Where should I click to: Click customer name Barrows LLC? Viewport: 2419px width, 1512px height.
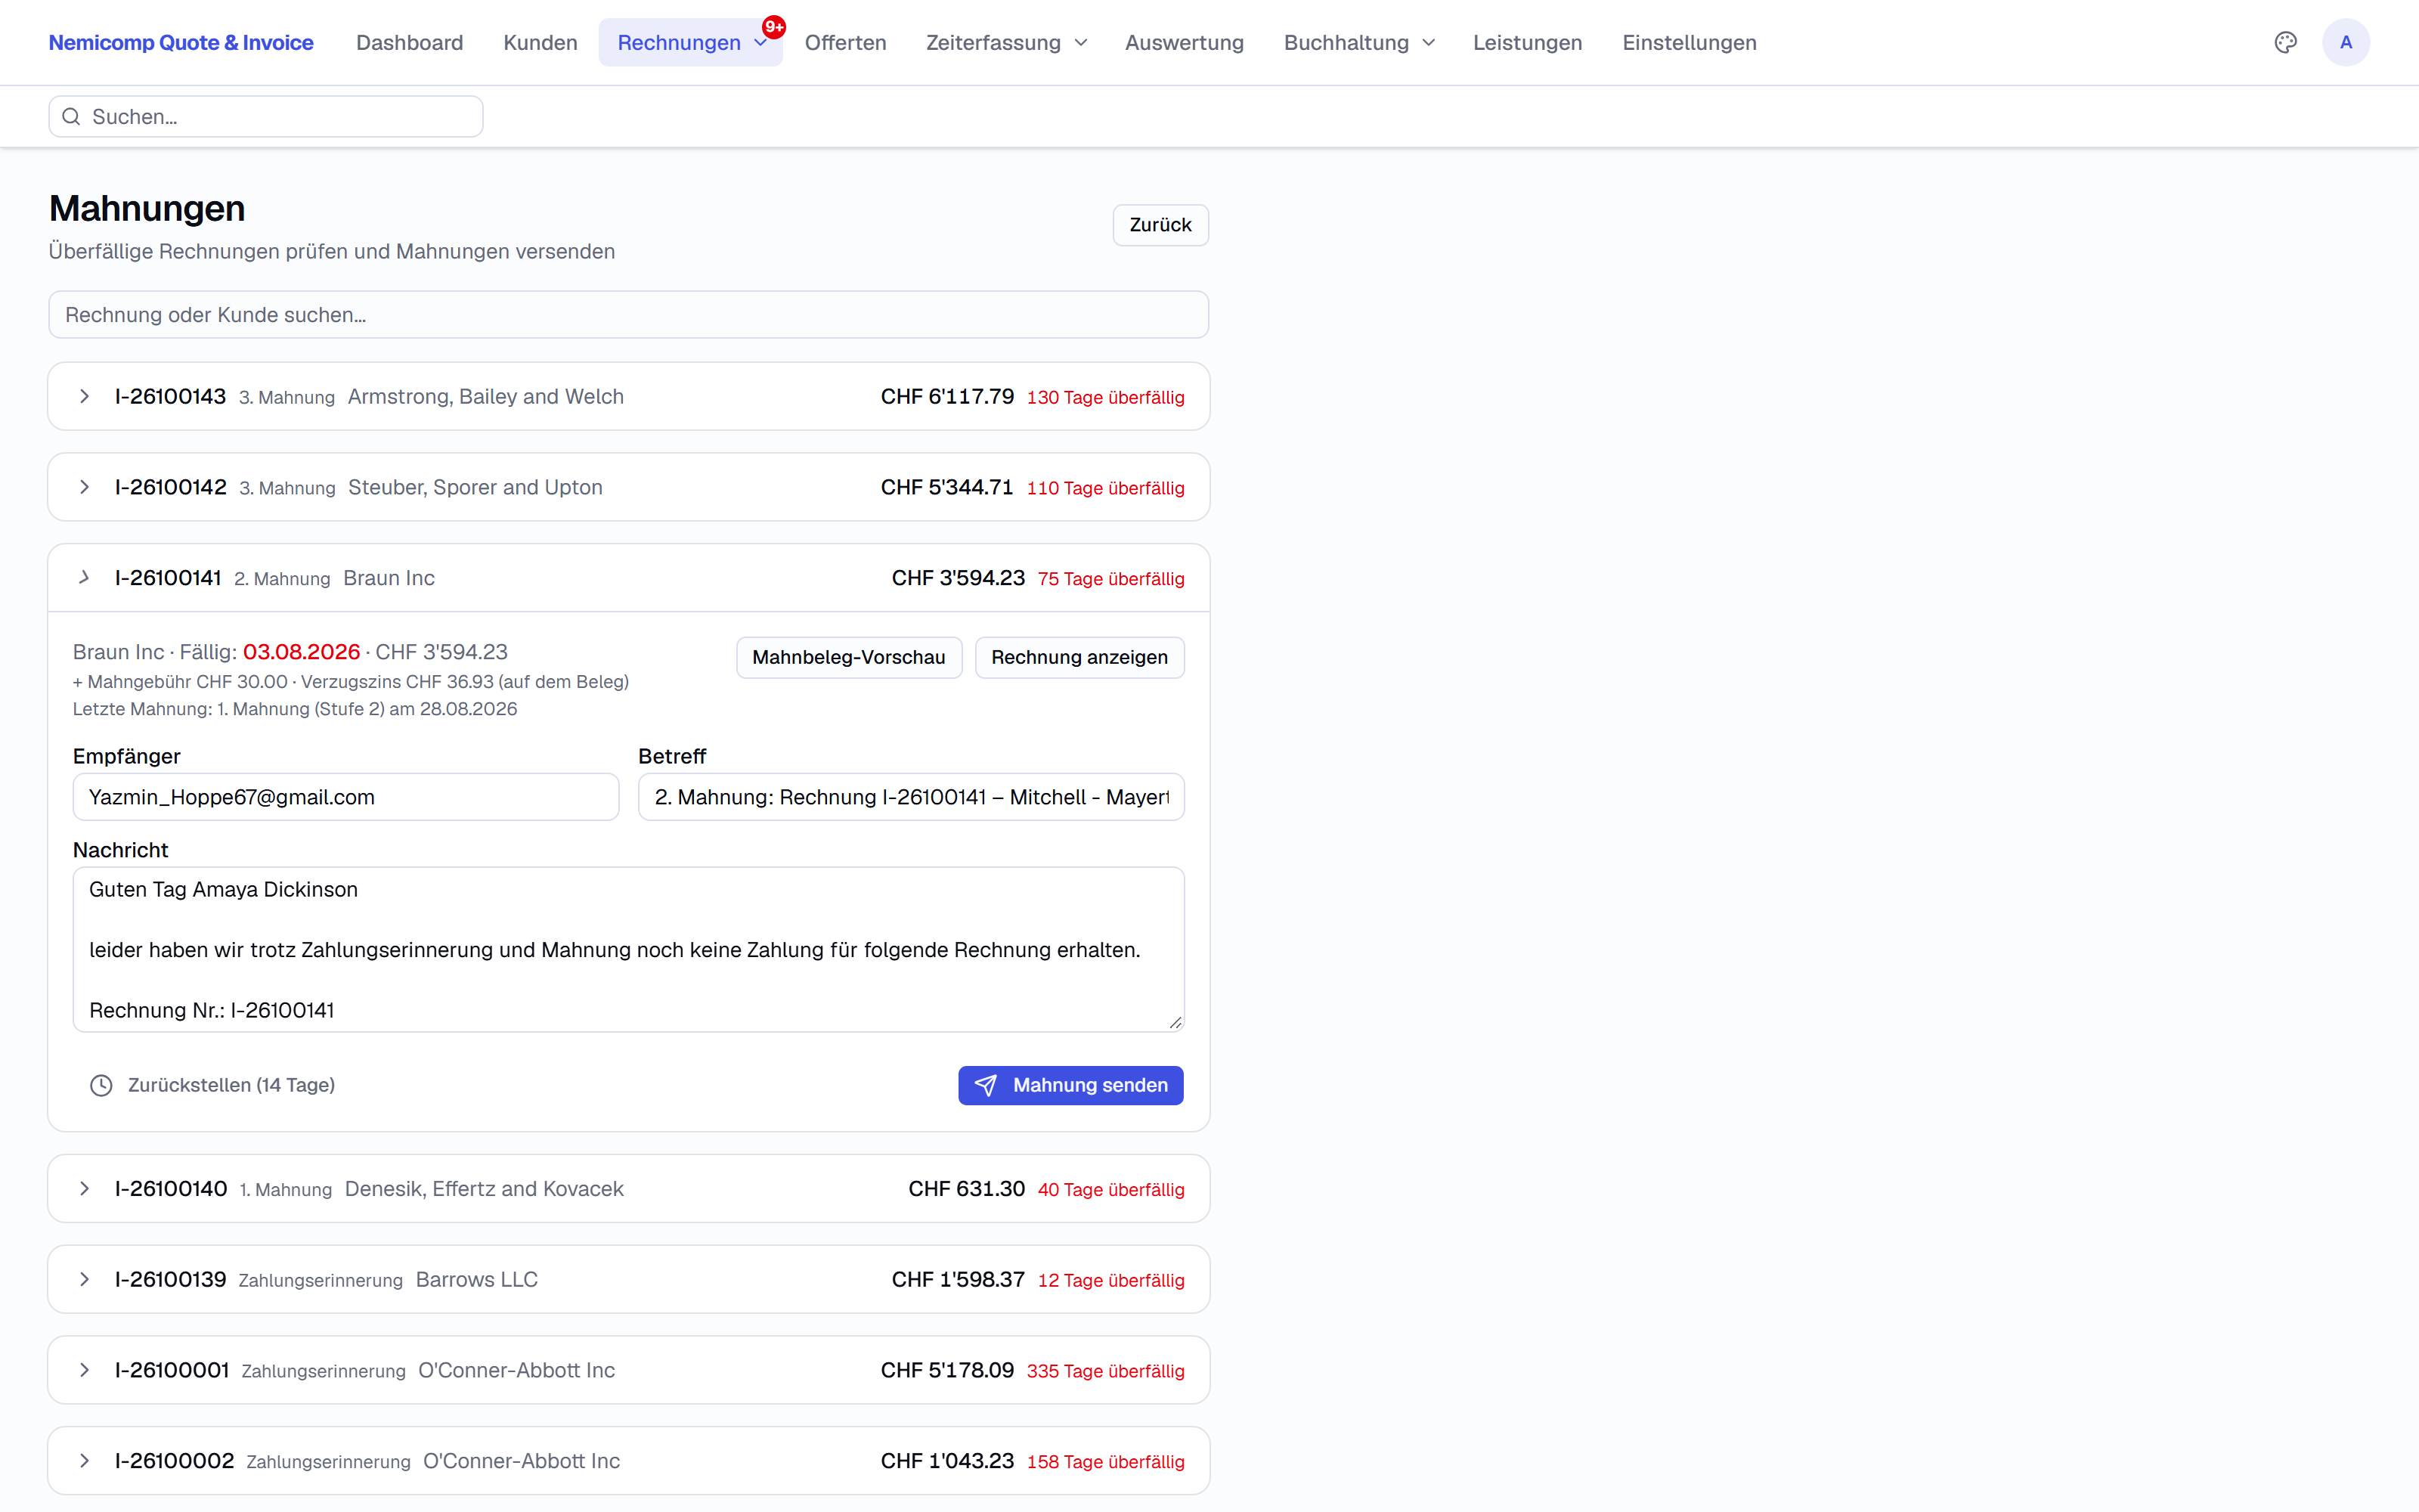pos(477,1279)
